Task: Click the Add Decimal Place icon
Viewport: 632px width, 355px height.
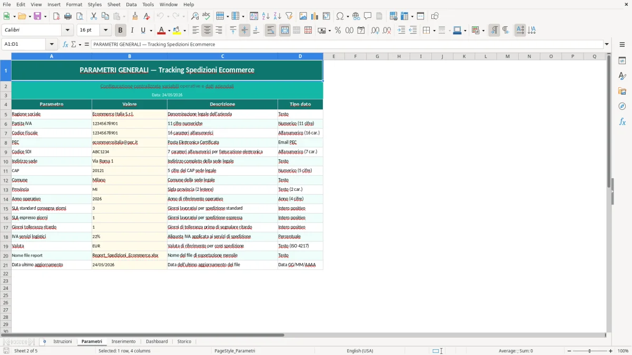Action: coord(375,31)
